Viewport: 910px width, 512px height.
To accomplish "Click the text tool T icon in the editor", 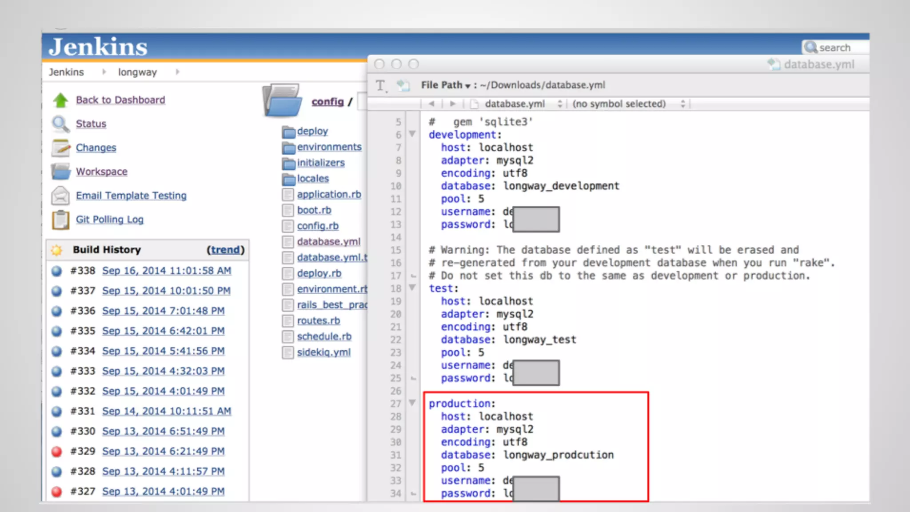I will coord(381,85).
